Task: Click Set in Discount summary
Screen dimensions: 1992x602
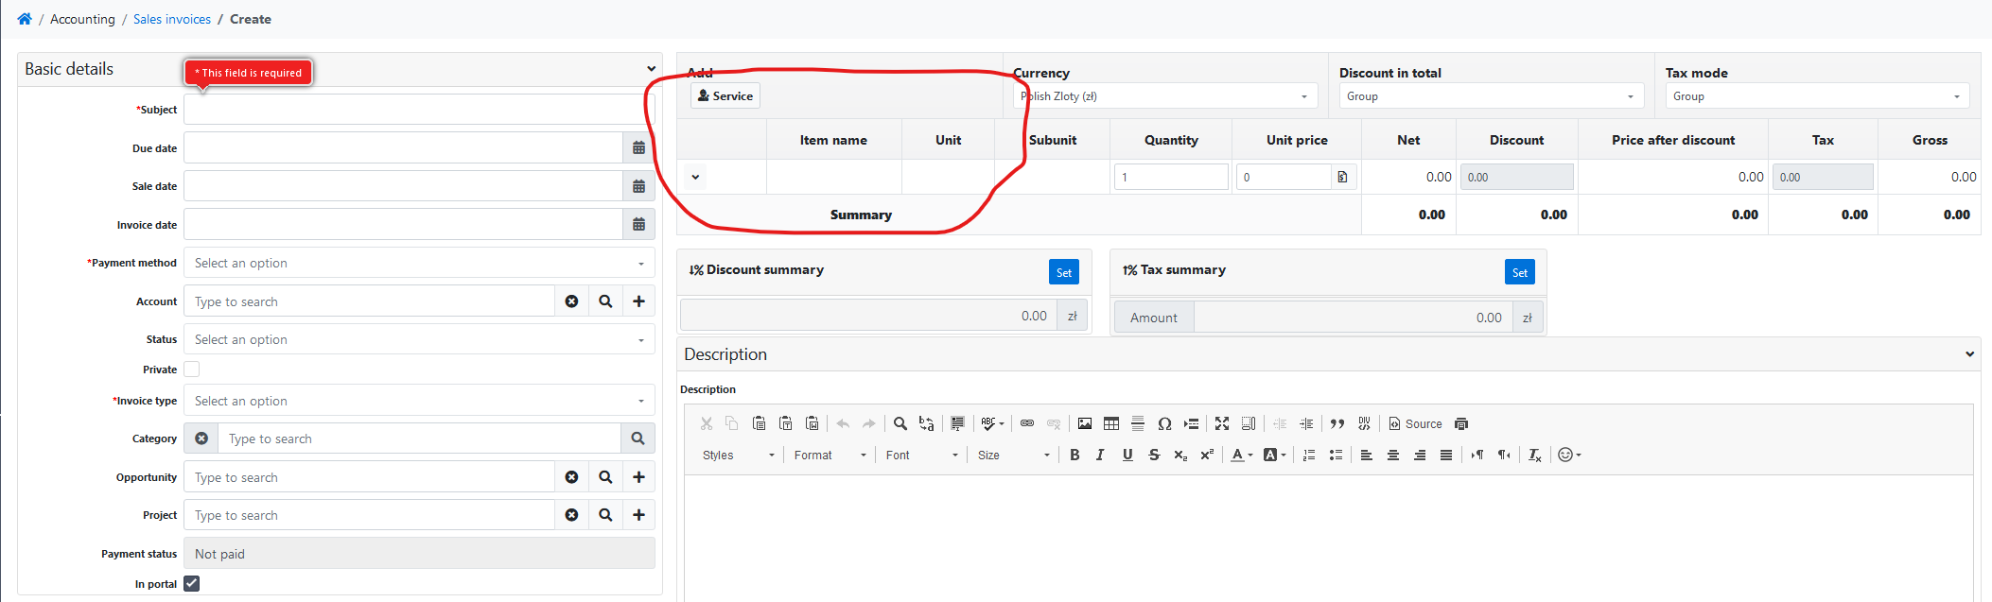Action: coord(1064,272)
